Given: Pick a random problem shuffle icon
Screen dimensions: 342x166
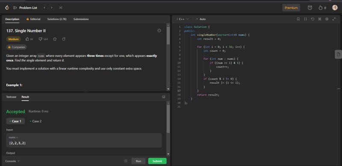Looking at the screenshot, I should coord(60,8).
